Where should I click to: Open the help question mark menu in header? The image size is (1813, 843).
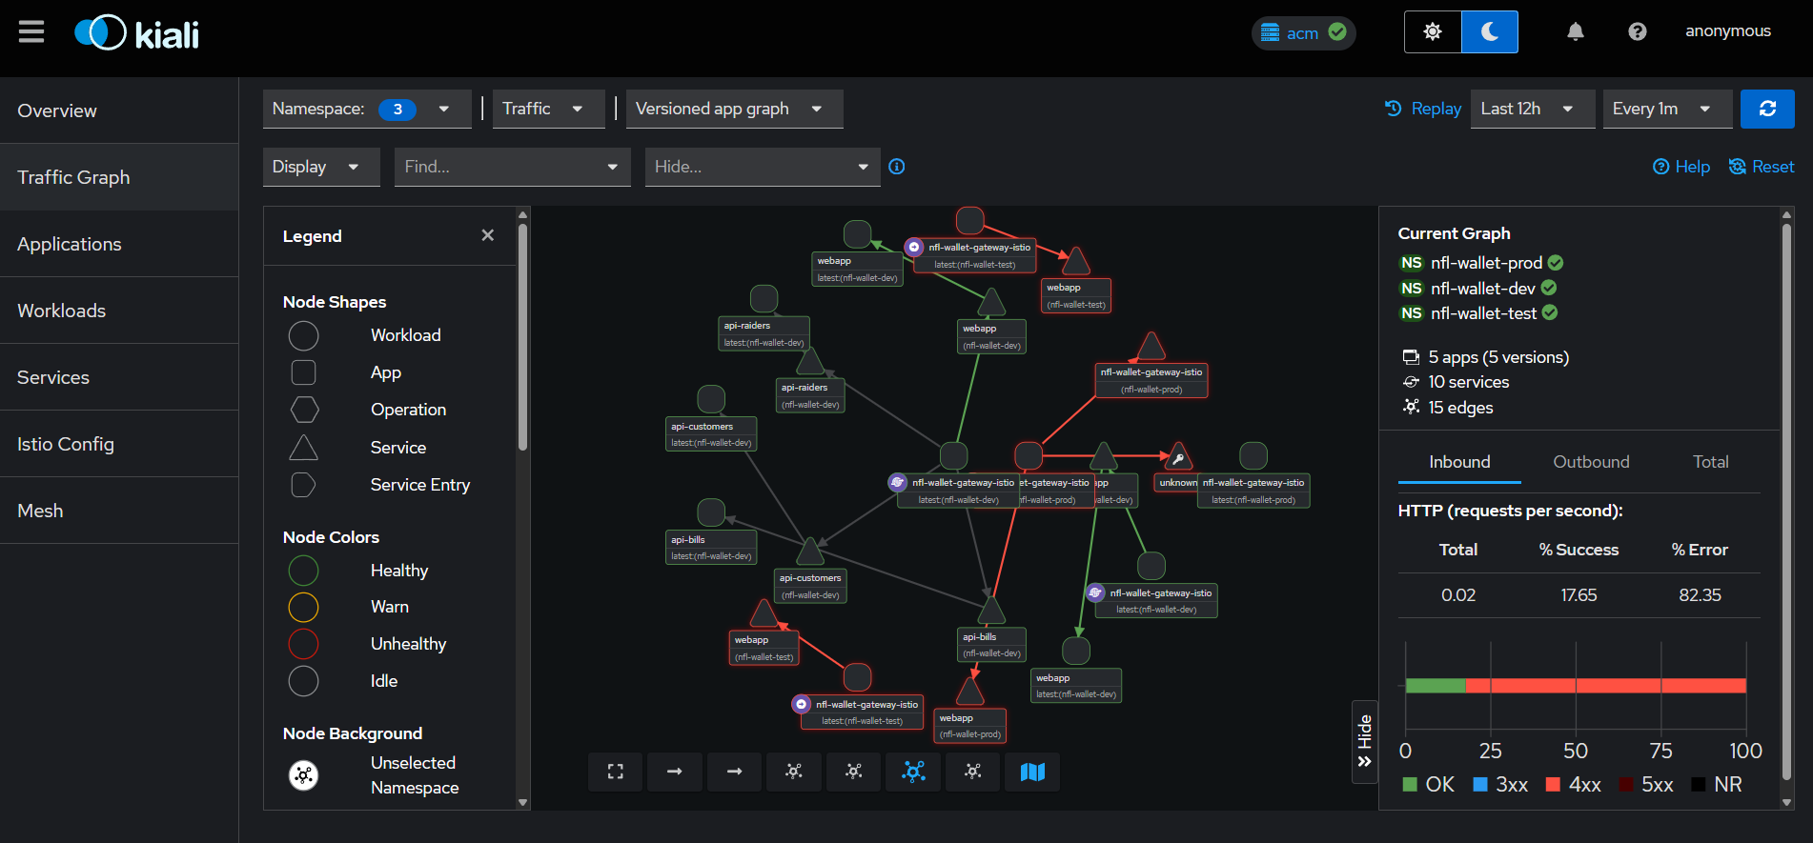1637,32
